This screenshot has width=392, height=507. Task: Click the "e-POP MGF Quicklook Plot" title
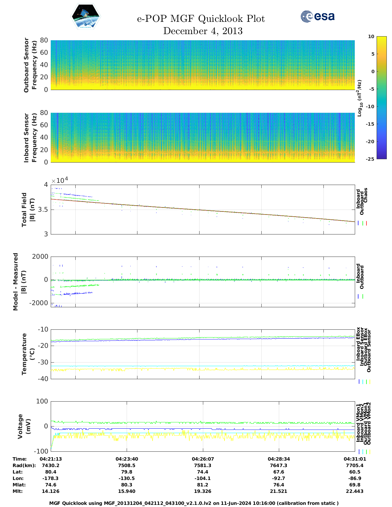(201, 19)
